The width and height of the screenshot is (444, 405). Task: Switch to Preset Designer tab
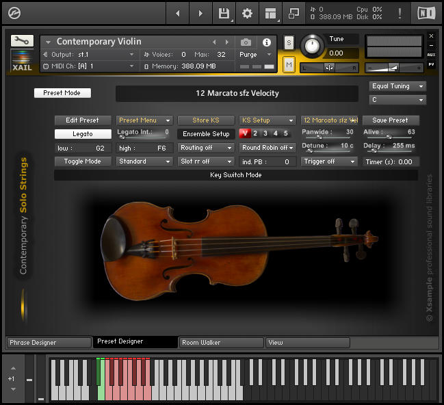point(135,342)
